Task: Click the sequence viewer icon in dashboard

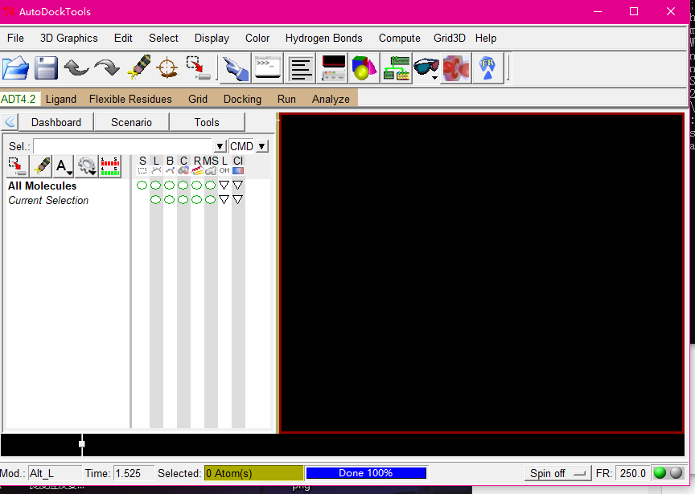Action: tap(110, 166)
